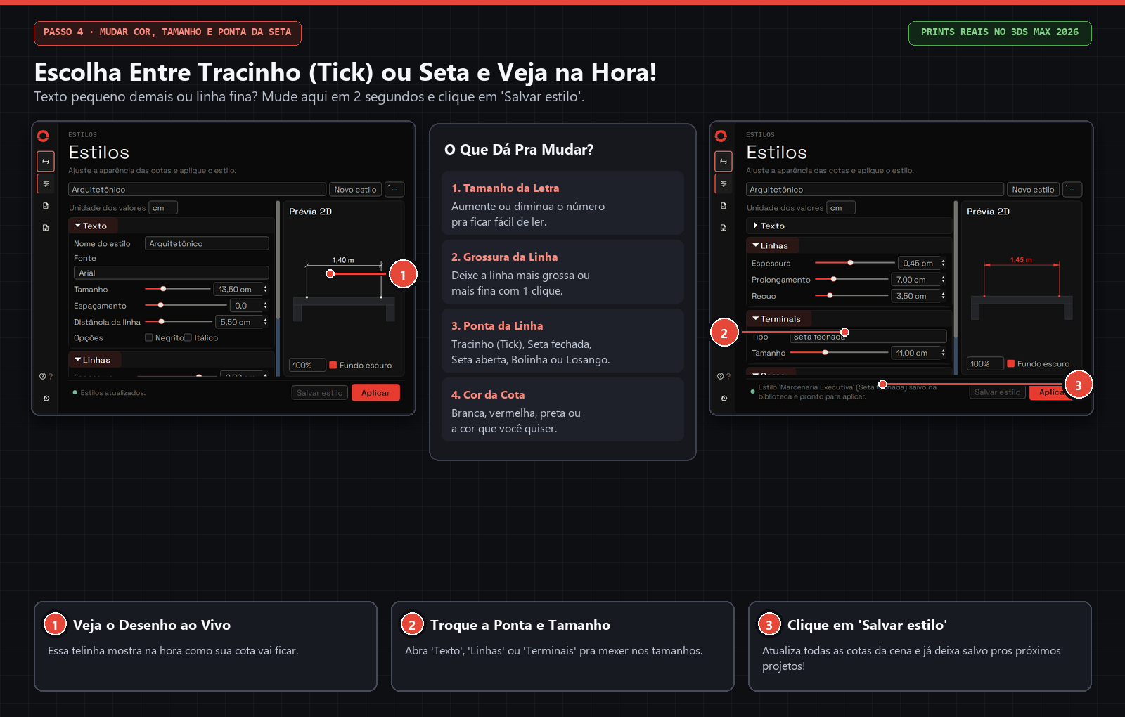Collapse the expanded Texto section
This screenshot has width=1125, height=717.
[x=93, y=226]
